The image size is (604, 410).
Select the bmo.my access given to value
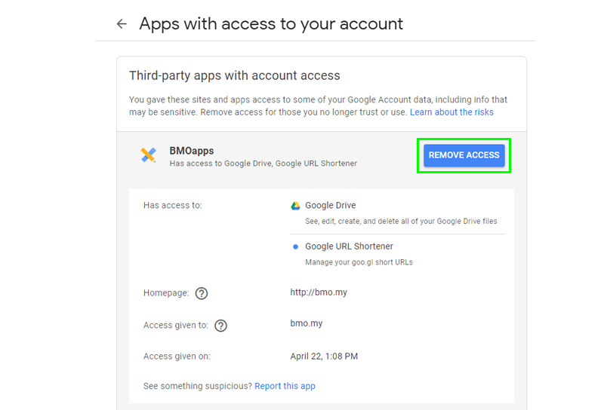(x=307, y=323)
